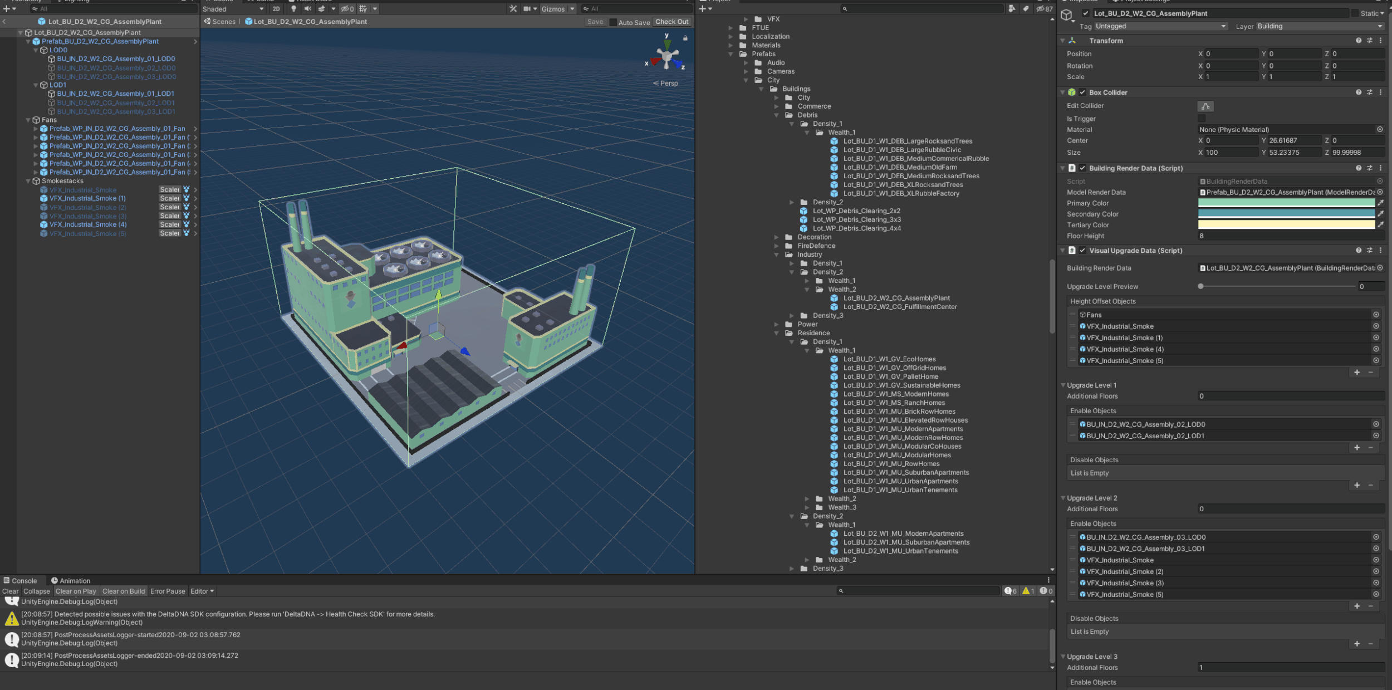The width and height of the screenshot is (1392, 690).
Task: Click Edit Collider button icon
Action: pos(1205,106)
